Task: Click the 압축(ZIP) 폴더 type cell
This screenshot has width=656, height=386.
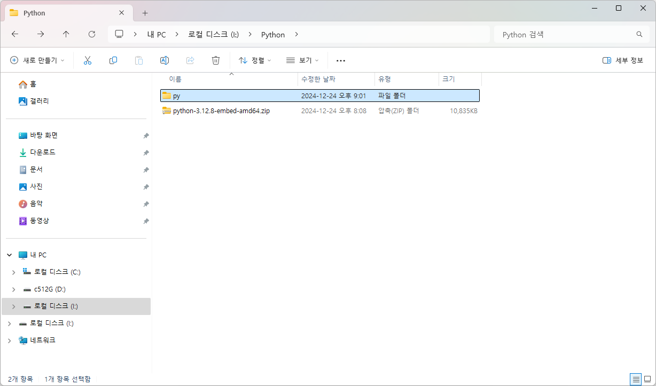Action: [399, 111]
